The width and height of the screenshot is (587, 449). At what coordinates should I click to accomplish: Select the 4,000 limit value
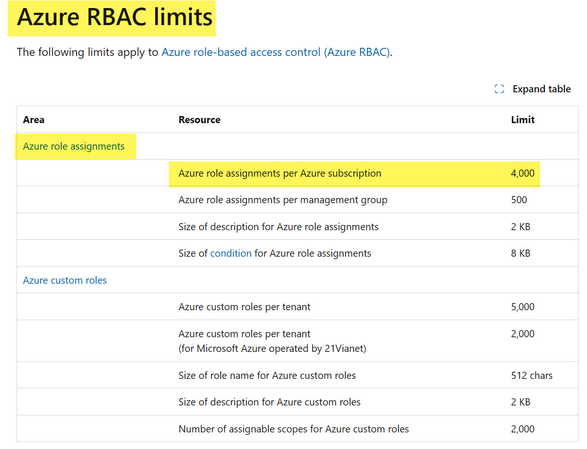tap(523, 173)
